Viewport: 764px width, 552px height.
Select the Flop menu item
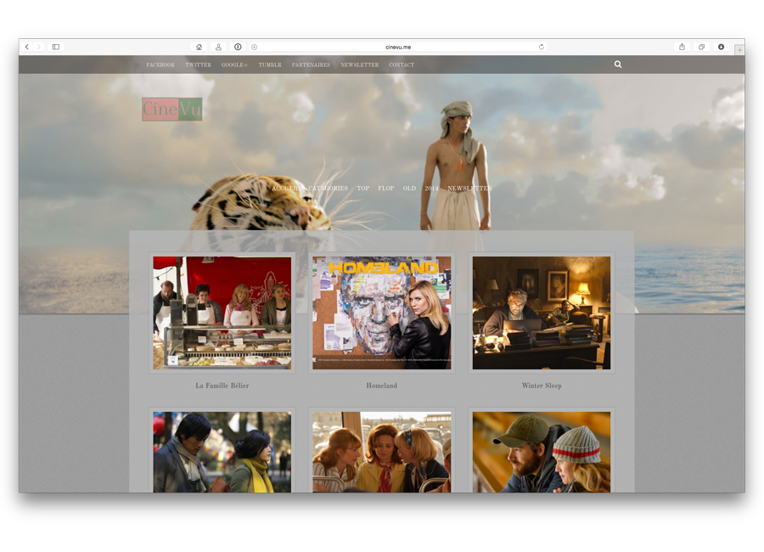386,189
